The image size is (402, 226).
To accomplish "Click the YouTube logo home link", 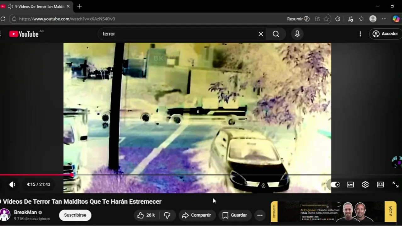I will click(24, 34).
